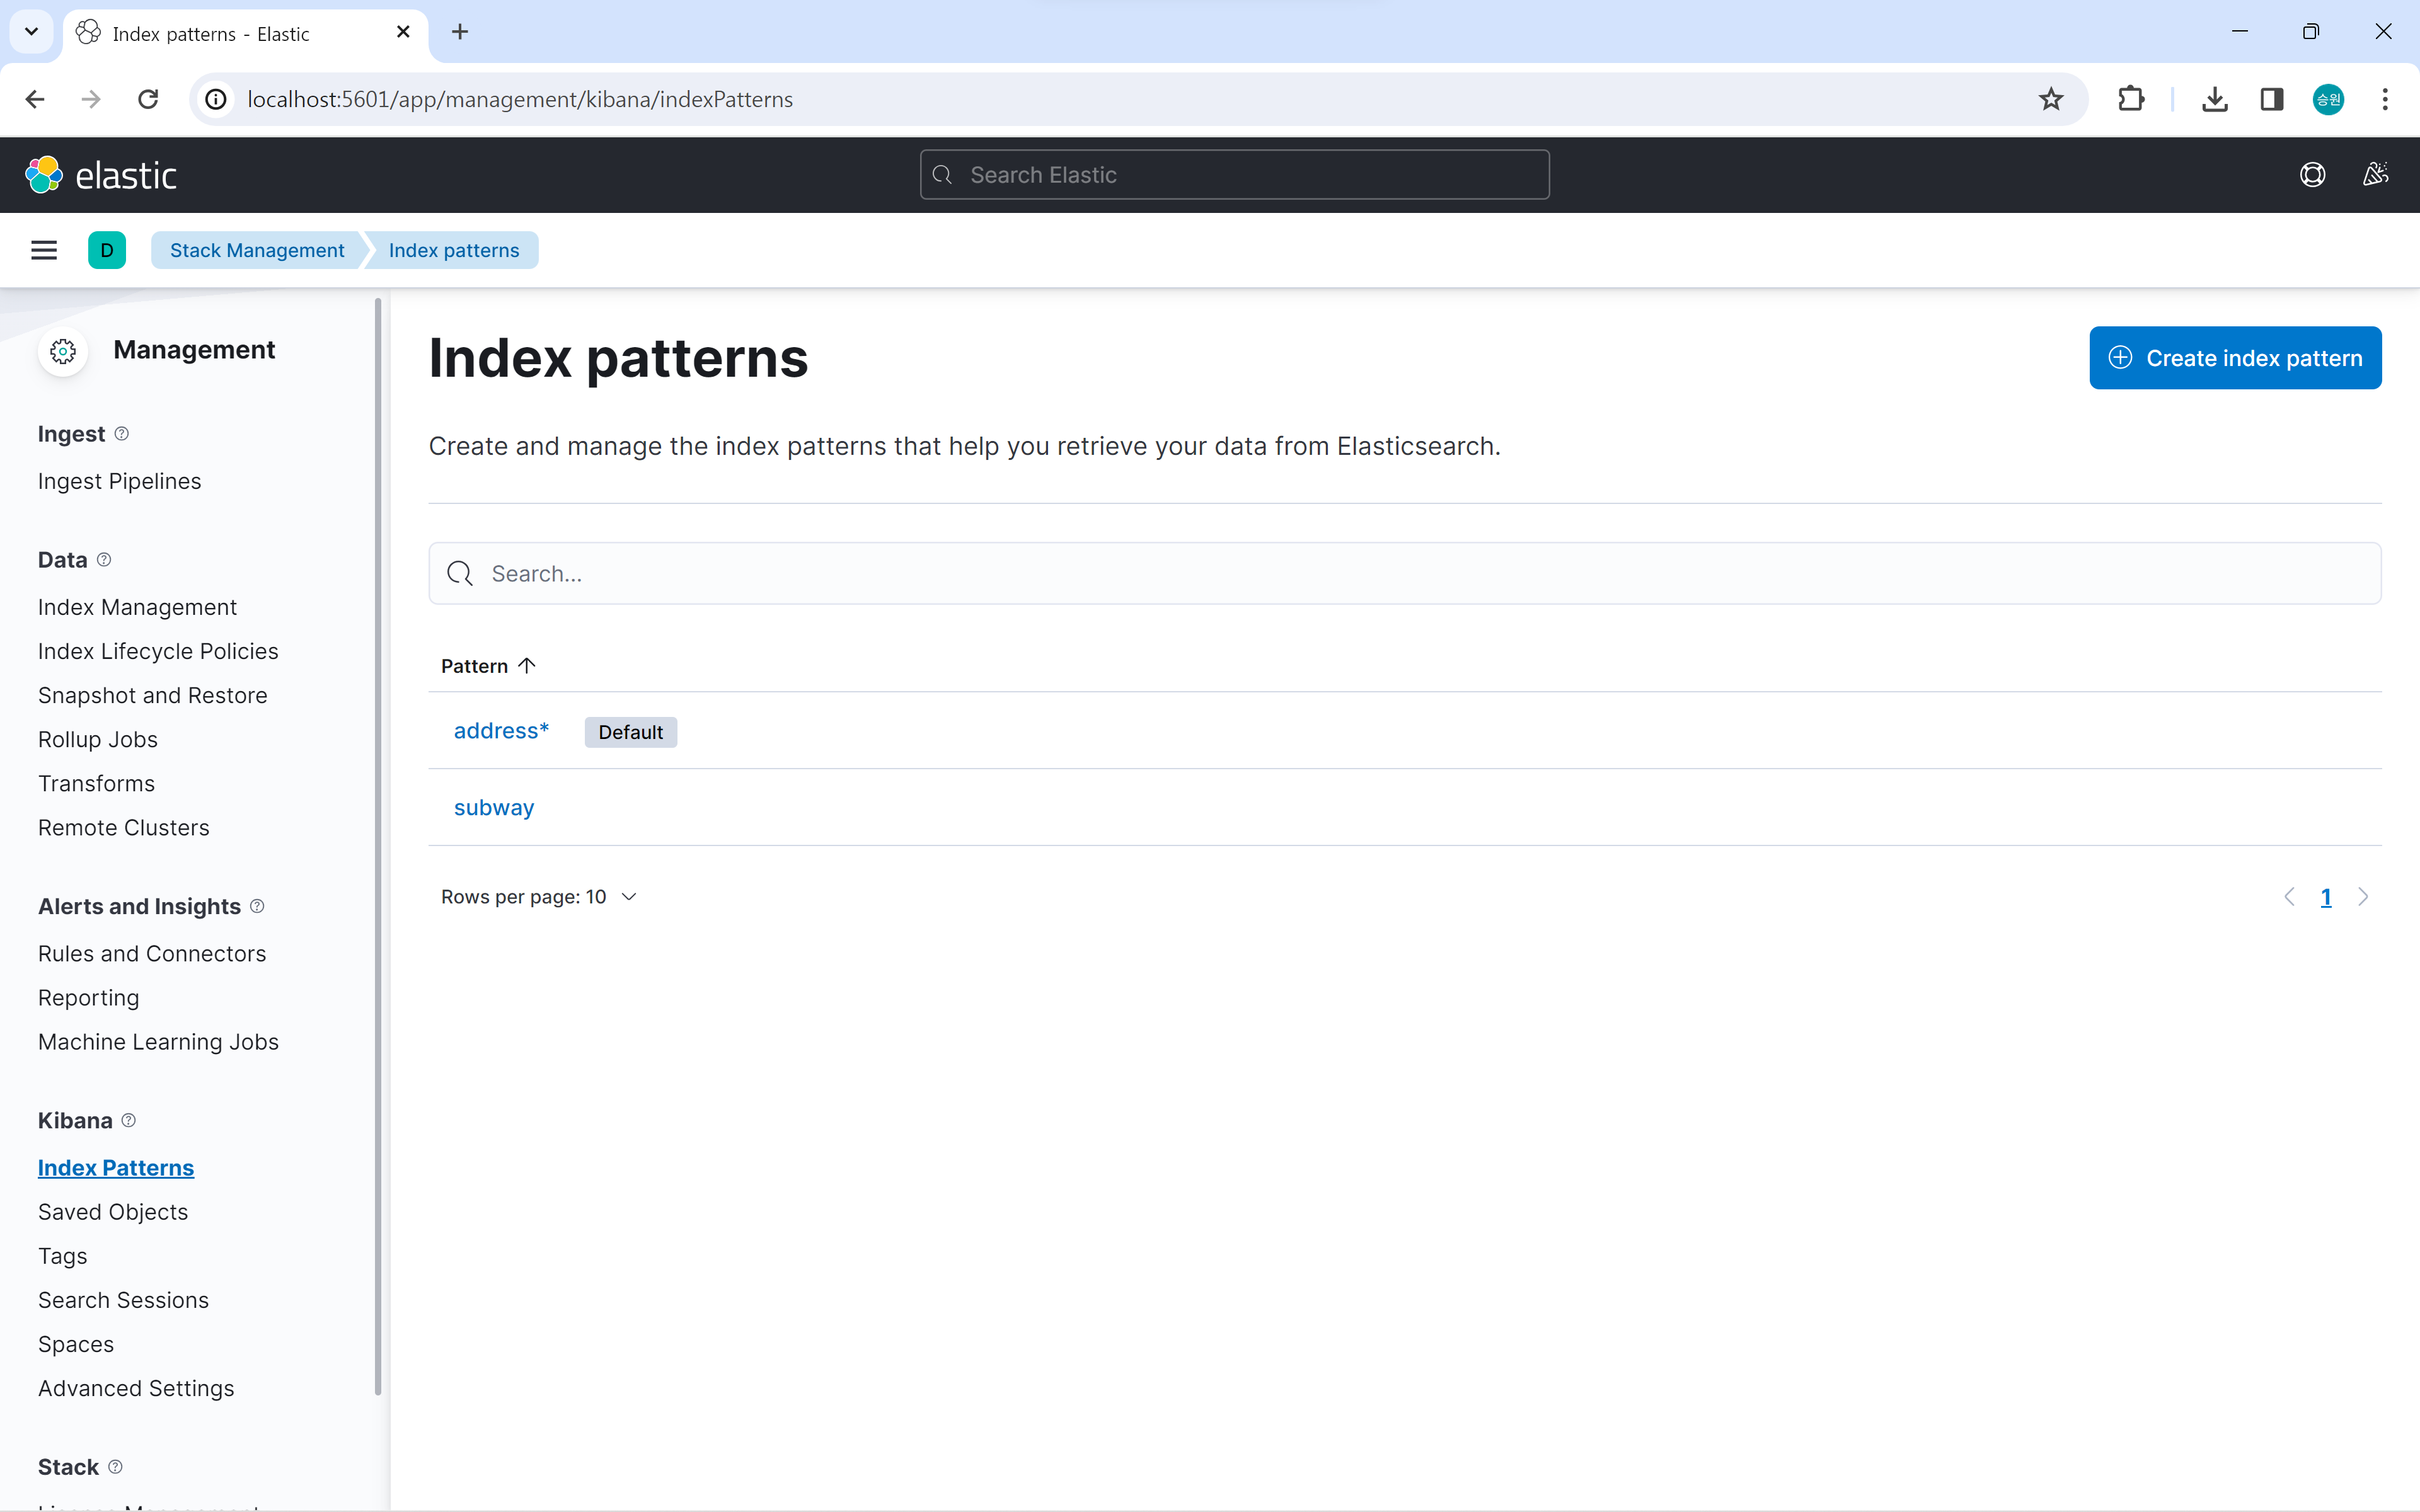The height and width of the screenshot is (1512, 2420).
Task: Focus the index patterns Search field
Action: (1405, 574)
